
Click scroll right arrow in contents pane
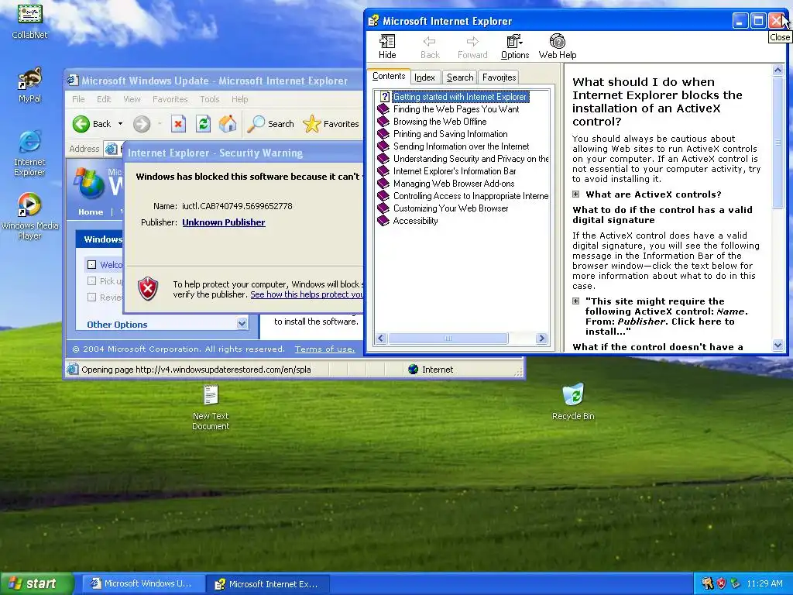coord(541,338)
